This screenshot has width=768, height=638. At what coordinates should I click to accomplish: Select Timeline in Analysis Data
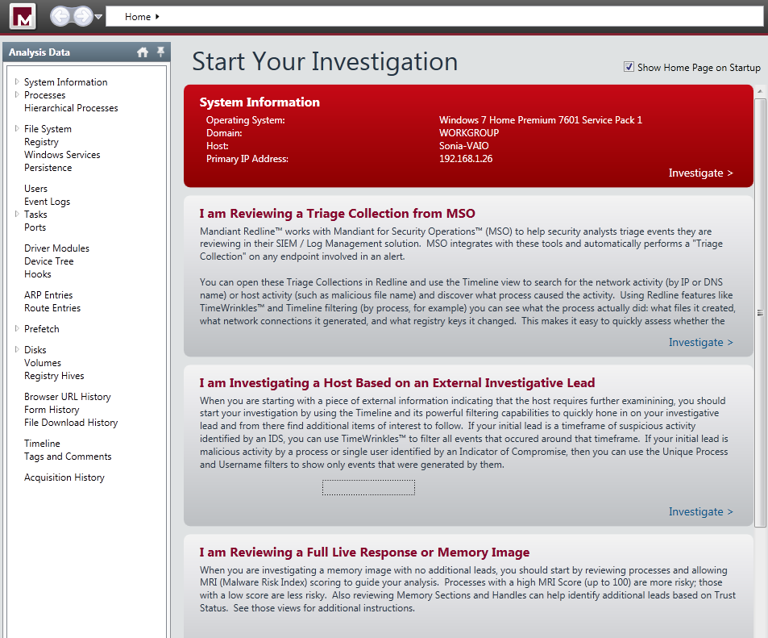pyautogui.click(x=42, y=444)
